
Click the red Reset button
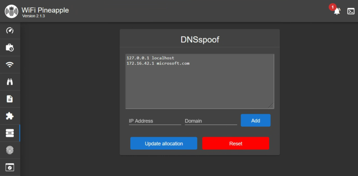236,144
